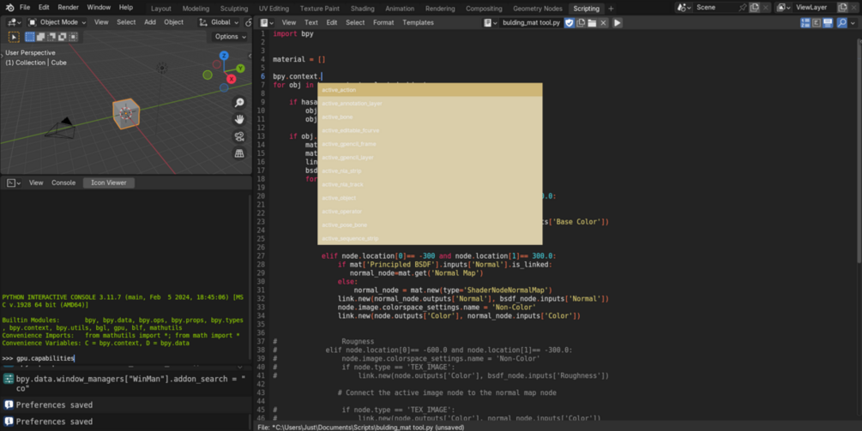
Task: Click the New Text copy icon beside filename
Action: pyautogui.click(x=581, y=22)
